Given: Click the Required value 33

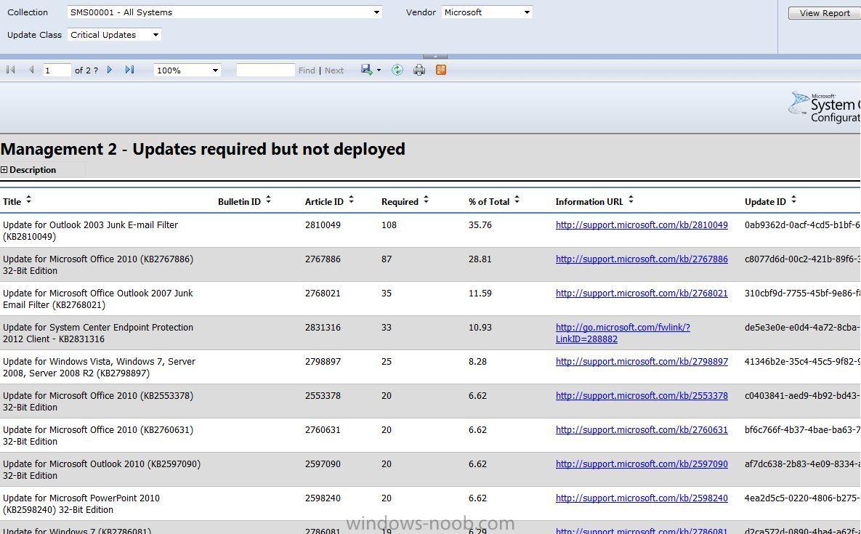Looking at the screenshot, I should point(387,328).
